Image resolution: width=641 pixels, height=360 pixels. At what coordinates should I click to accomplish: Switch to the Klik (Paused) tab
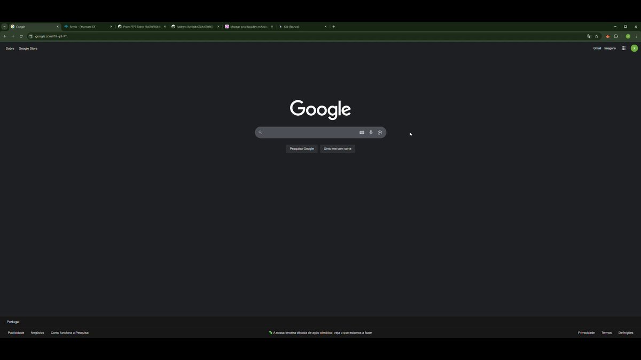[x=302, y=26]
